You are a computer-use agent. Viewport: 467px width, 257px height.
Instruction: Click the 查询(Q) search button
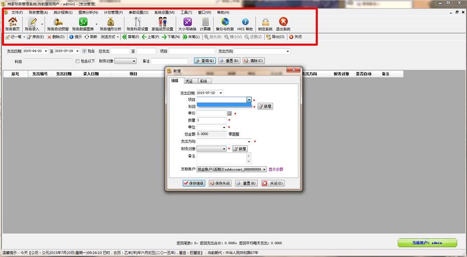pyautogui.click(x=205, y=61)
